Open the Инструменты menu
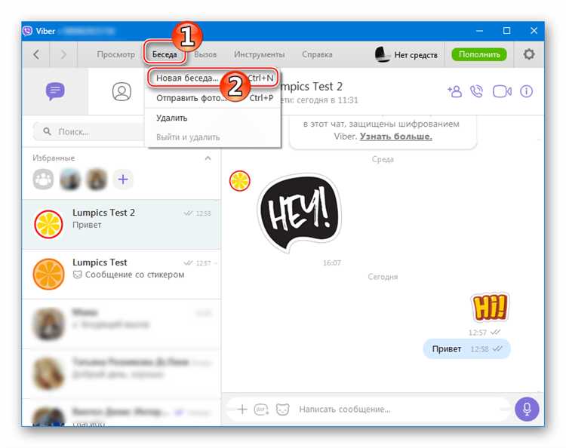 [259, 54]
